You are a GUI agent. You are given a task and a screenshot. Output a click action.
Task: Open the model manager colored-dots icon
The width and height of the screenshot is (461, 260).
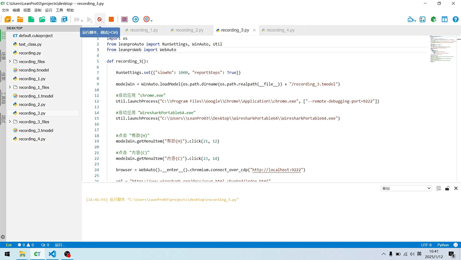[423, 19]
